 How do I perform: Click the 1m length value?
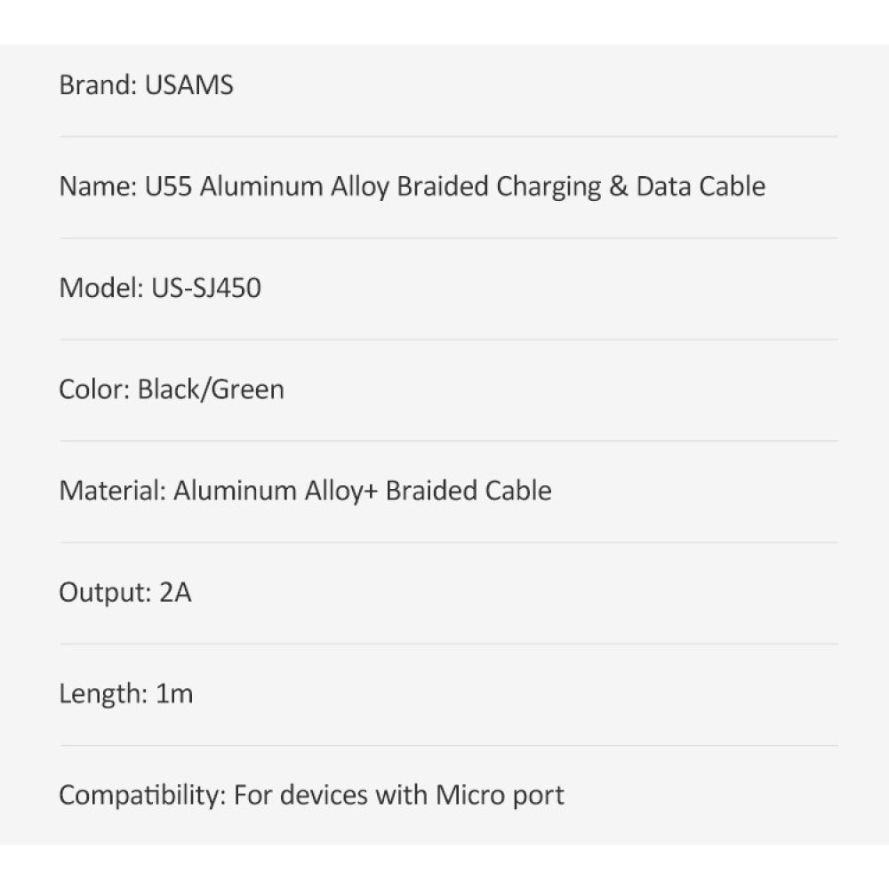(174, 693)
